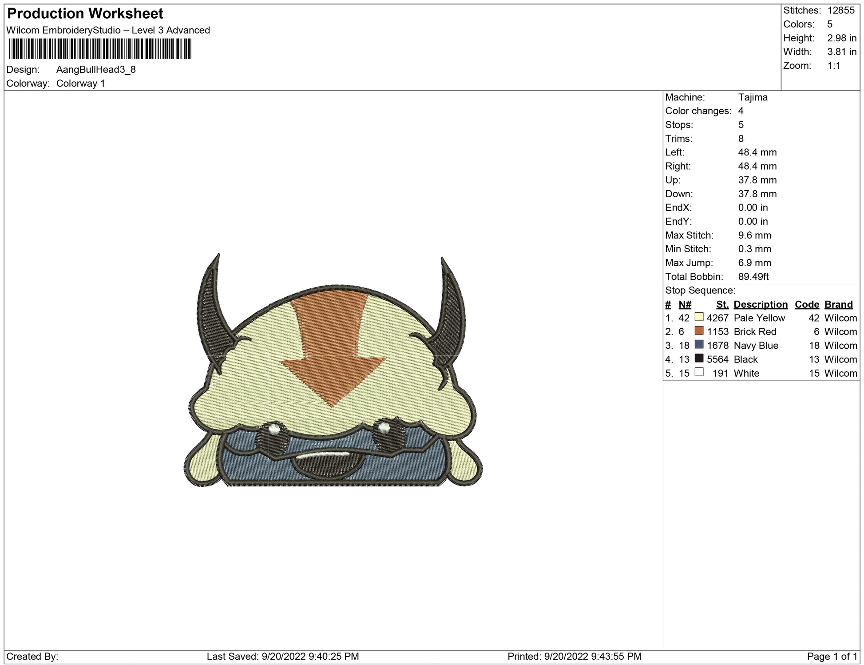
Task: Click the N# column header
Action: point(685,304)
